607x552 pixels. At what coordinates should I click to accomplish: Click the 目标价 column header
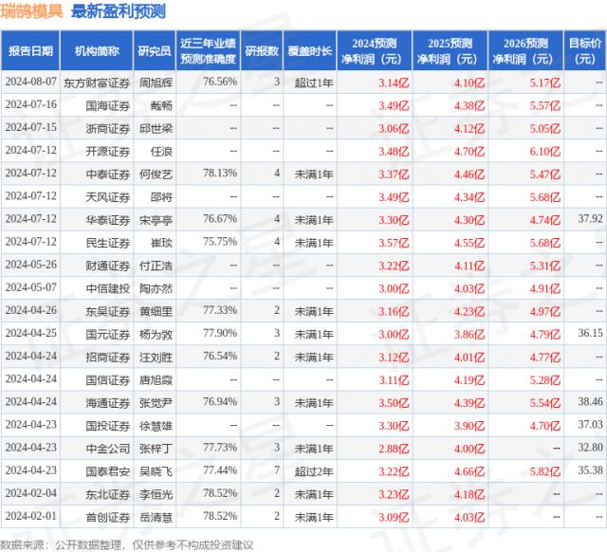click(x=586, y=50)
